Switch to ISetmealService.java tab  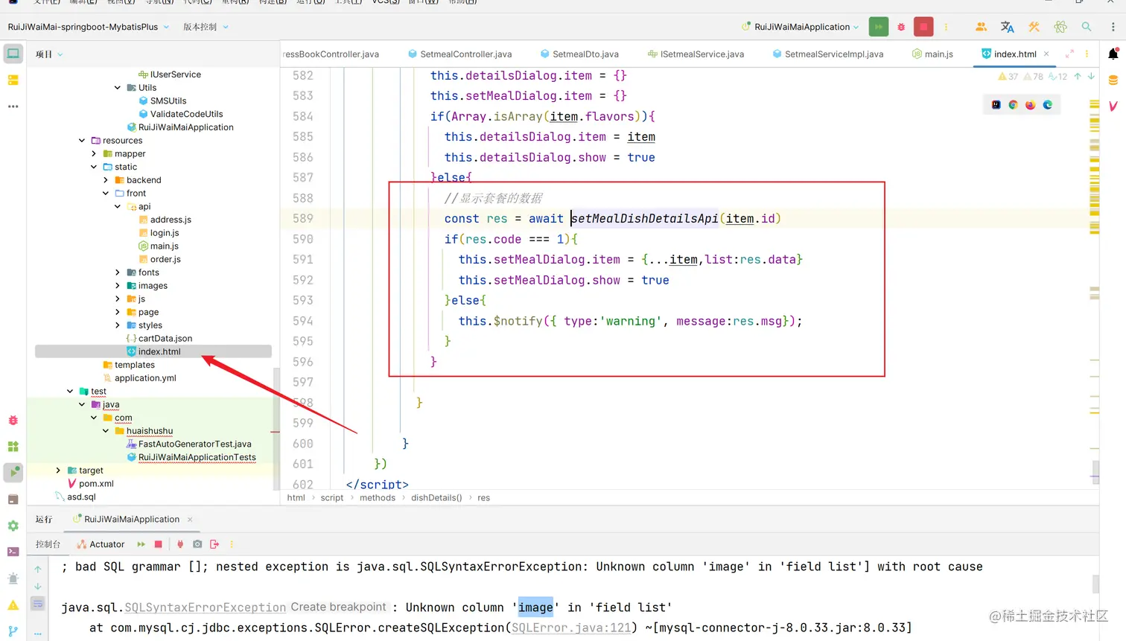point(696,54)
